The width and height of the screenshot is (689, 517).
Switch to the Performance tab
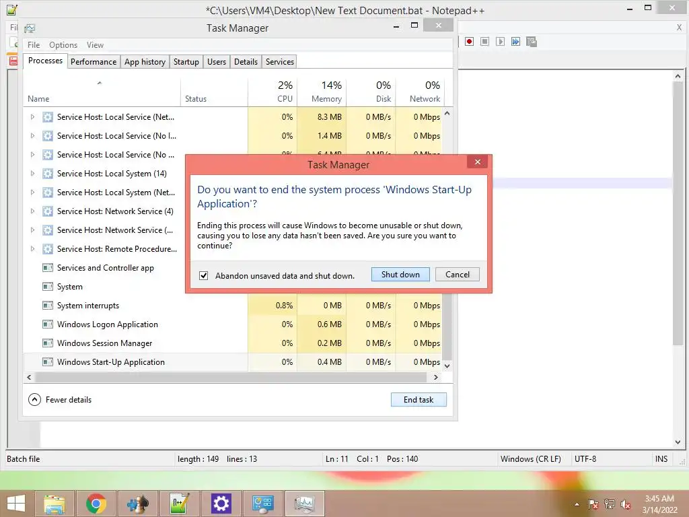(x=94, y=62)
